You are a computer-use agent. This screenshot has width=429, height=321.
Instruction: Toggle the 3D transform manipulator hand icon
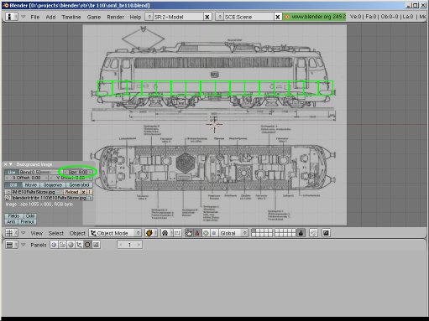point(189,233)
